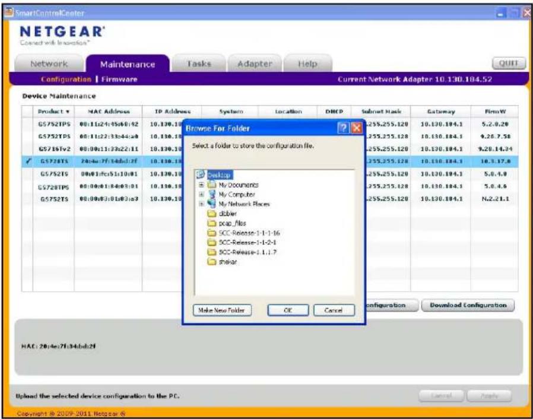The height and width of the screenshot is (419, 533).
Task: Click MAC 00:01:fc:51:10:01 cell
Action: click(109, 174)
